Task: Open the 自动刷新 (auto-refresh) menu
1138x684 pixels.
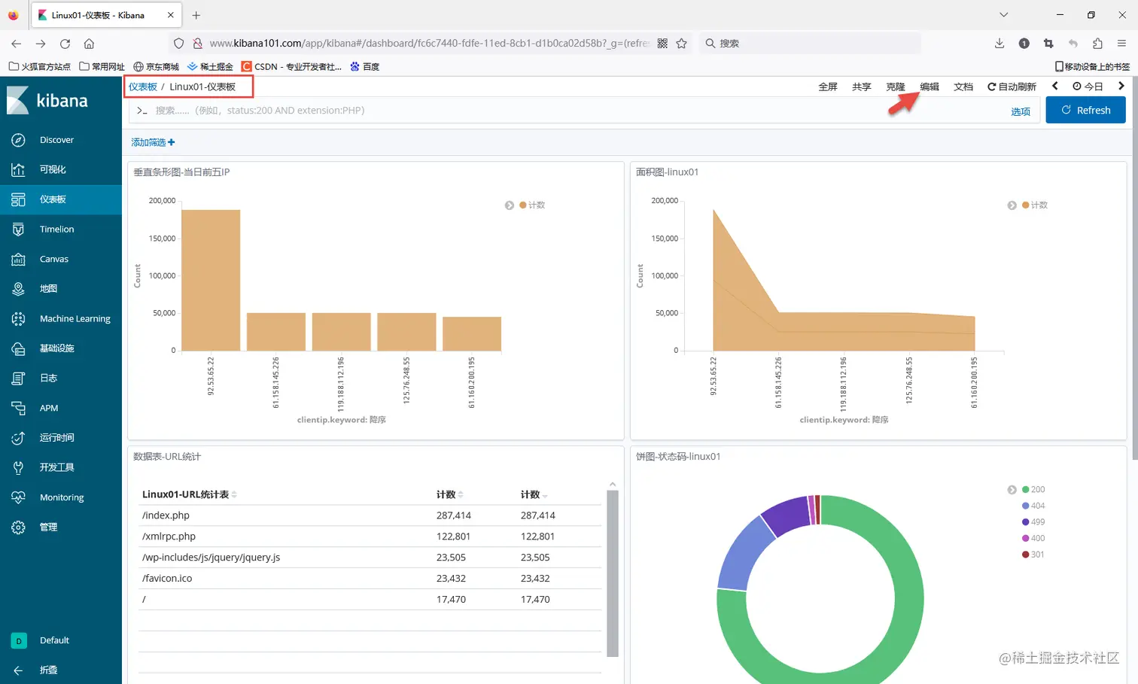Action: [x=1012, y=87]
